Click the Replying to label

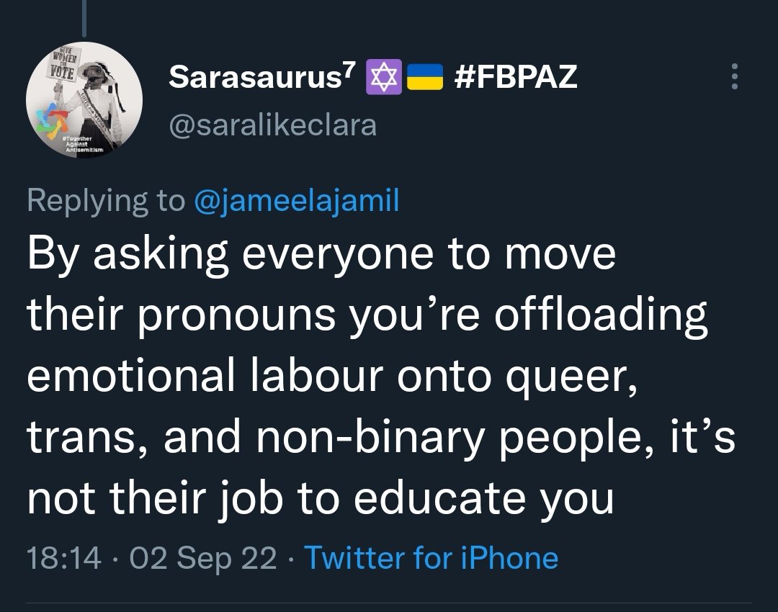tap(106, 201)
